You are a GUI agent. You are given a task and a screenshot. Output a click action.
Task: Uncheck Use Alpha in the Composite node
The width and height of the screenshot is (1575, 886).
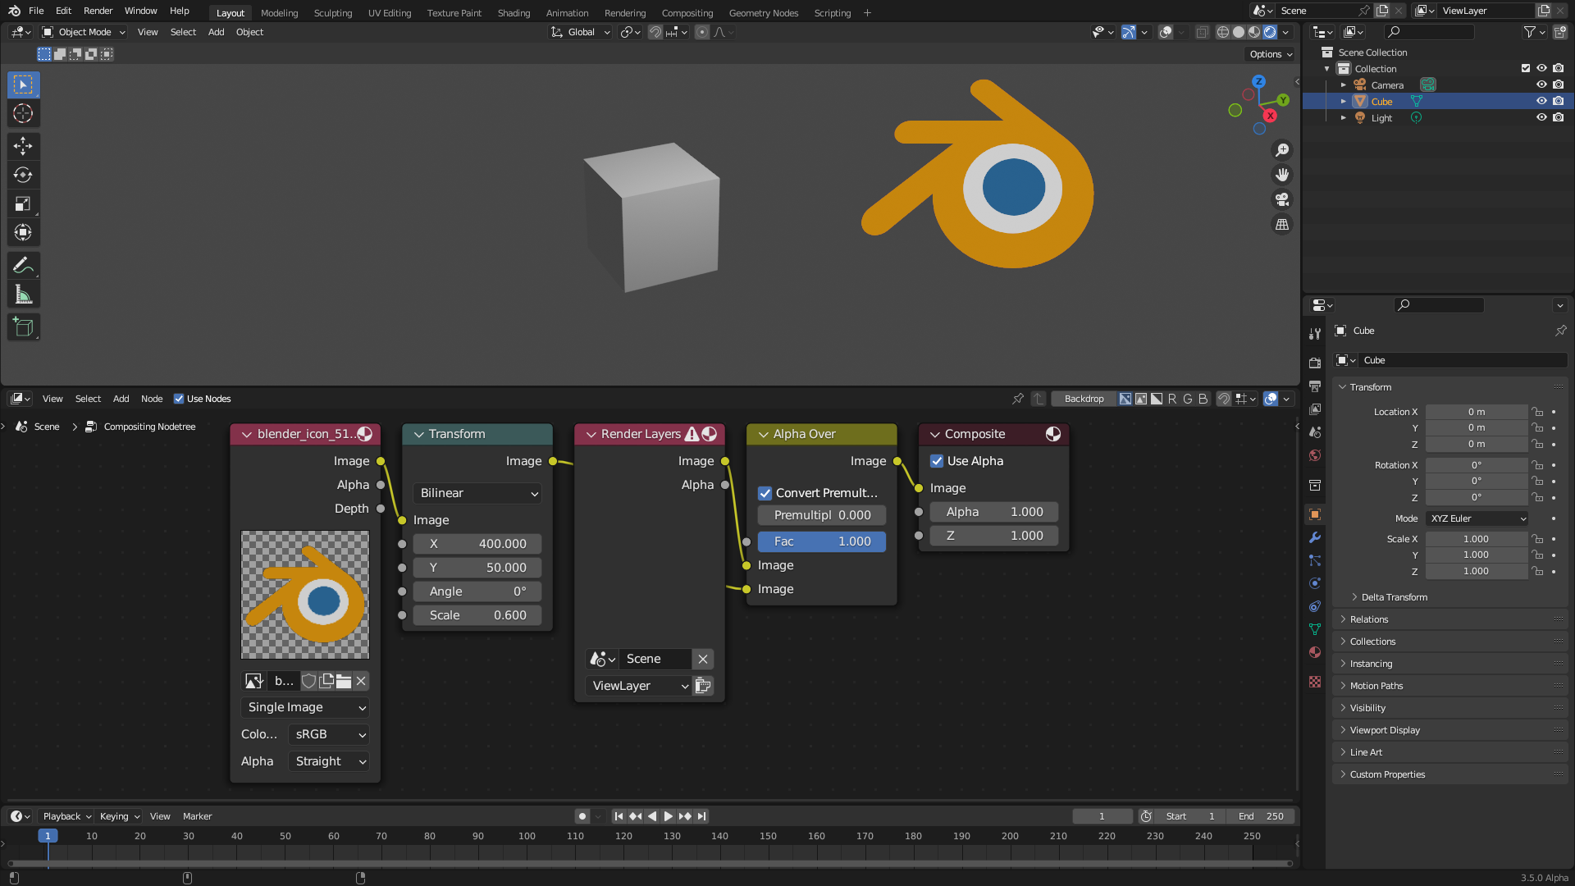tap(937, 461)
